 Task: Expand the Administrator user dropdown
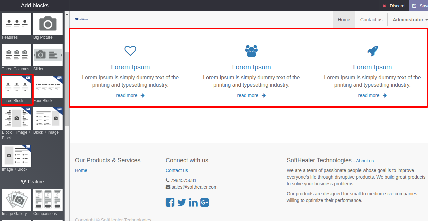click(410, 20)
